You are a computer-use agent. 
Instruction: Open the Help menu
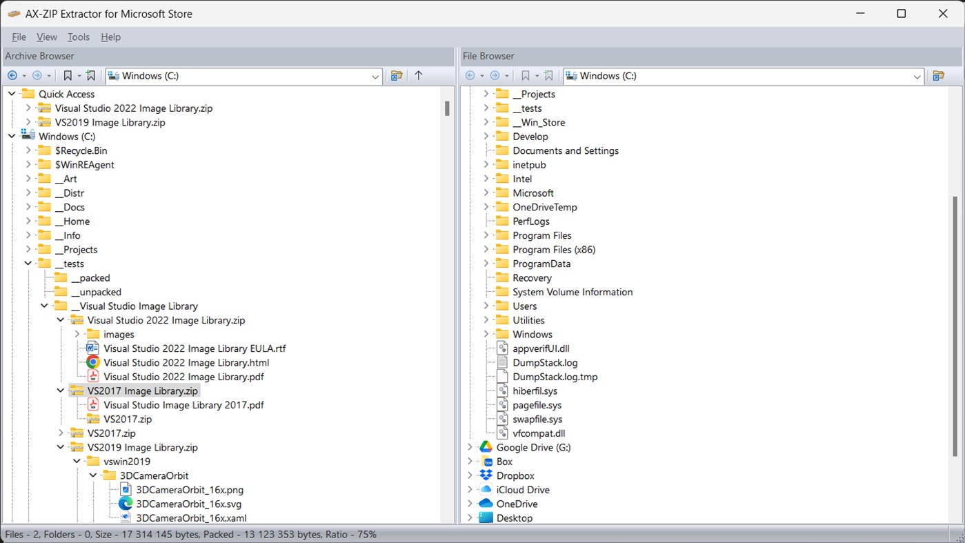(x=110, y=37)
